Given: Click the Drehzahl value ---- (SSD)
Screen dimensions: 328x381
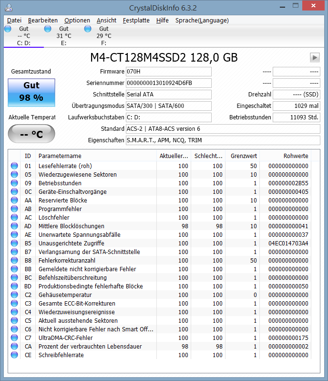Looking at the screenshot, I should pyautogui.click(x=297, y=94).
